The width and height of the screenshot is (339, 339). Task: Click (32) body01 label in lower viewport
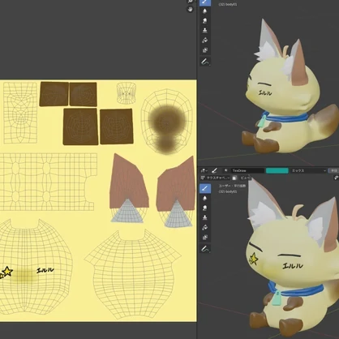(228, 191)
